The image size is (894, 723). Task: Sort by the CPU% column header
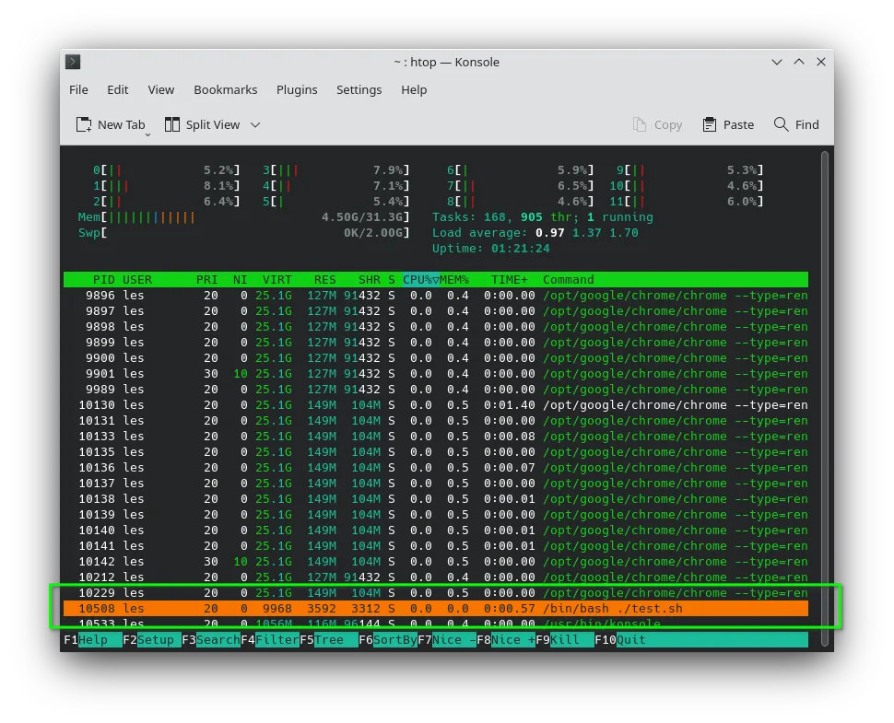[421, 280]
